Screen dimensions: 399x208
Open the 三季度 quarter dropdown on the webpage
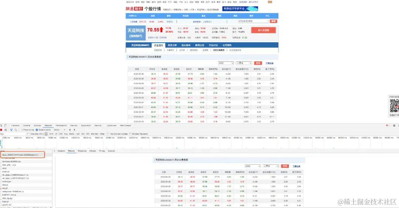point(244,63)
